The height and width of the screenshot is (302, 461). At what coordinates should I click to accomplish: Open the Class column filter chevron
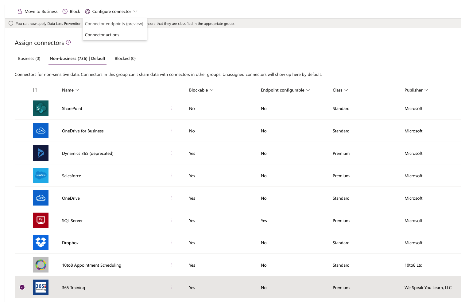(x=346, y=90)
